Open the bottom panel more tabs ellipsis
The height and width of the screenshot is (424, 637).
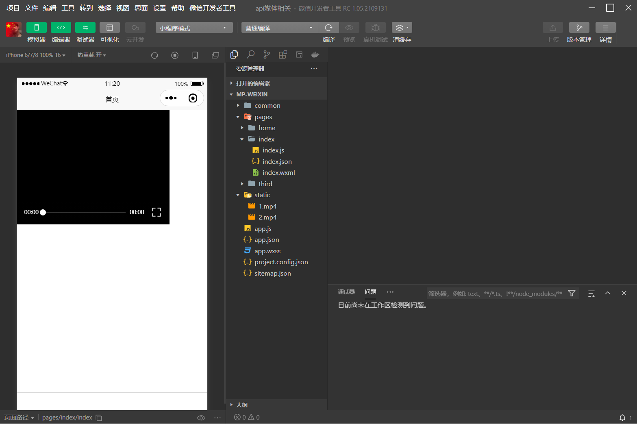pos(390,292)
